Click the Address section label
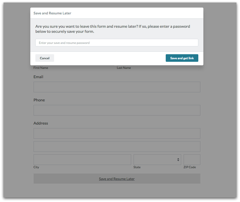 (x=41, y=123)
